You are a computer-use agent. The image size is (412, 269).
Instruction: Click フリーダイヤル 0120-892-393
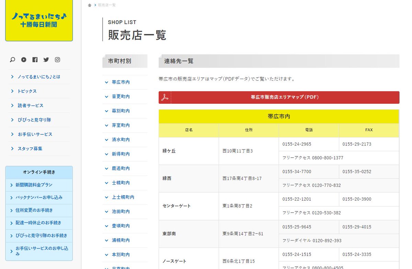tap(312, 241)
